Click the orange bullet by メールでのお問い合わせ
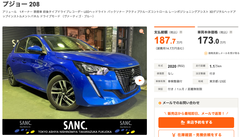The image size is (240, 137). pyautogui.click(x=160, y=103)
